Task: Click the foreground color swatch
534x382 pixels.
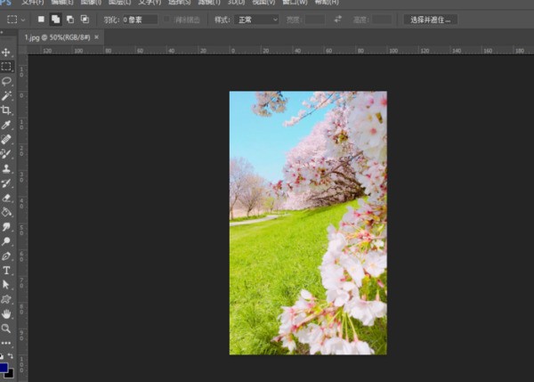Action: tap(3, 368)
